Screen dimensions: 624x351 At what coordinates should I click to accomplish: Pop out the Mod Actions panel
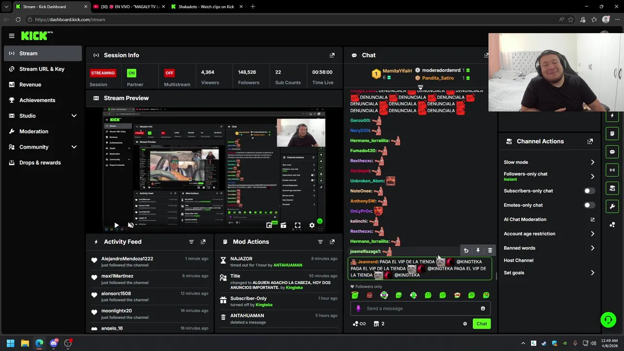coord(332,242)
